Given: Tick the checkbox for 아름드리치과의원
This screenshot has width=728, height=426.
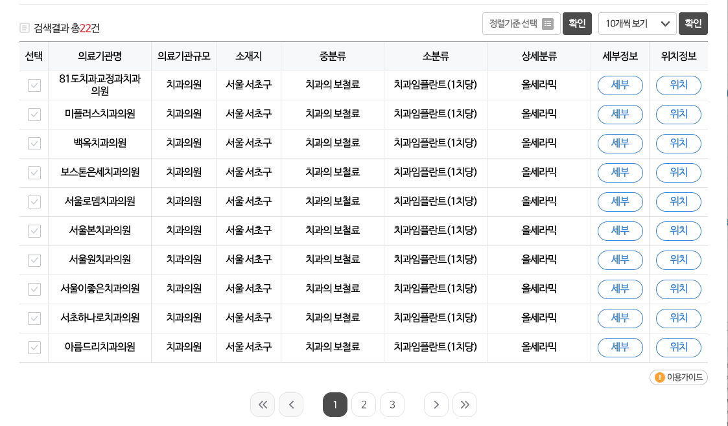Looking at the screenshot, I should (x=34, y=347).
